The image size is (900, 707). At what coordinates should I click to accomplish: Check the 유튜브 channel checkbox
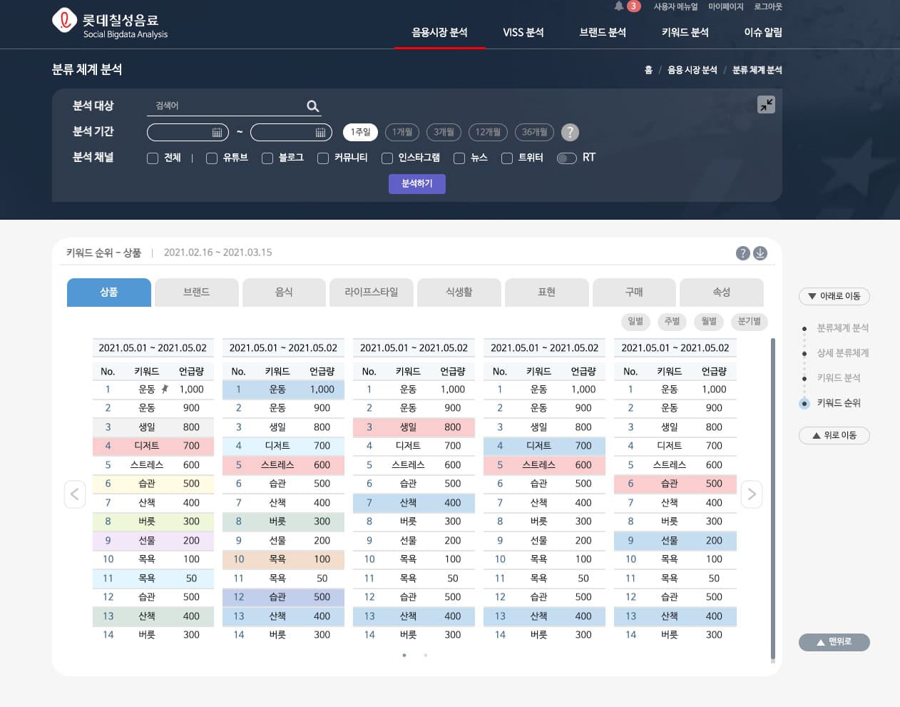[212, 158]
